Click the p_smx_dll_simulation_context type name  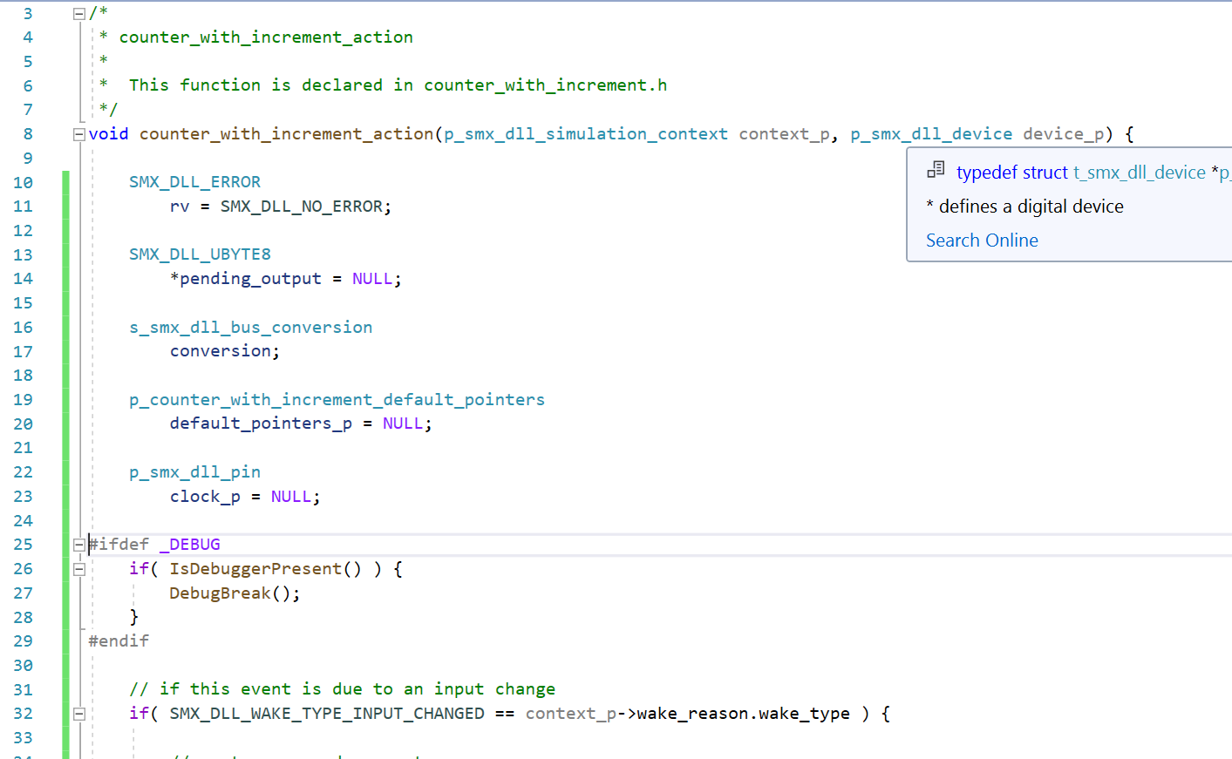click(585, 134)
